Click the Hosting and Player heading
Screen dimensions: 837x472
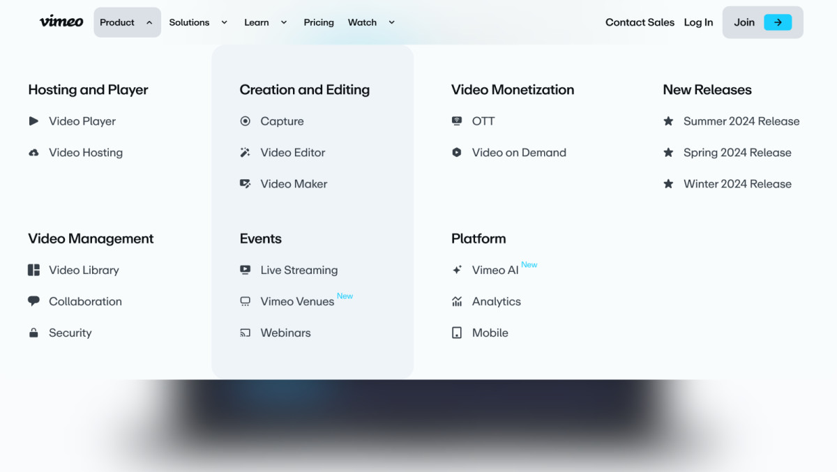88,90
